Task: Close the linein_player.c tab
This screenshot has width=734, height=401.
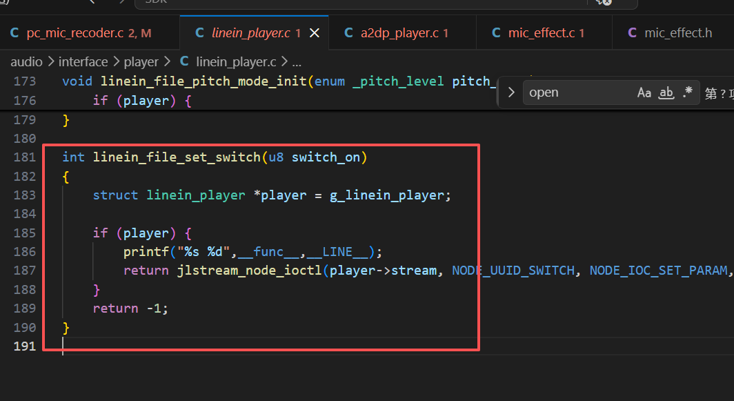Action: pyautogui.click(x=315, y=33)
